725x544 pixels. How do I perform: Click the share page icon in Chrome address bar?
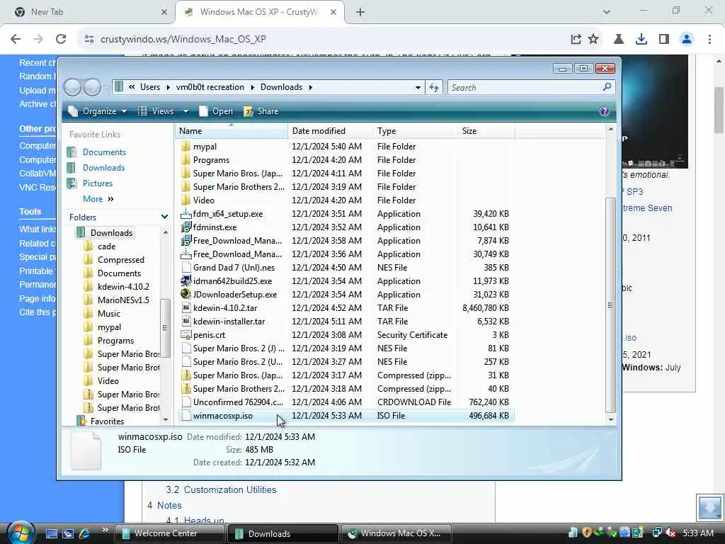pyautogui.click(x=576, y=39)
